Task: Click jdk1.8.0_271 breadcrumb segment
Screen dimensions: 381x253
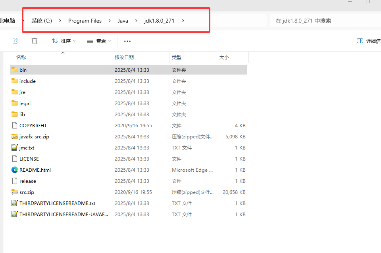Action: (x=159, y=21)
